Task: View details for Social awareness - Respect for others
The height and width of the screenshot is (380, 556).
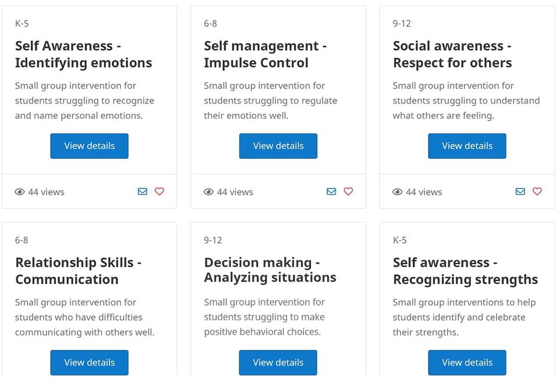Action: tap(467, 146)
